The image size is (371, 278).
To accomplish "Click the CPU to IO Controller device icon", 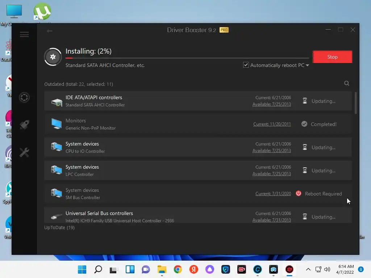I will click(57, 147).
